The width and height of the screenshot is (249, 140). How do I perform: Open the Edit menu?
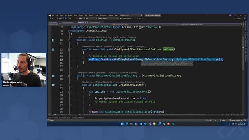tap(57, 16)
